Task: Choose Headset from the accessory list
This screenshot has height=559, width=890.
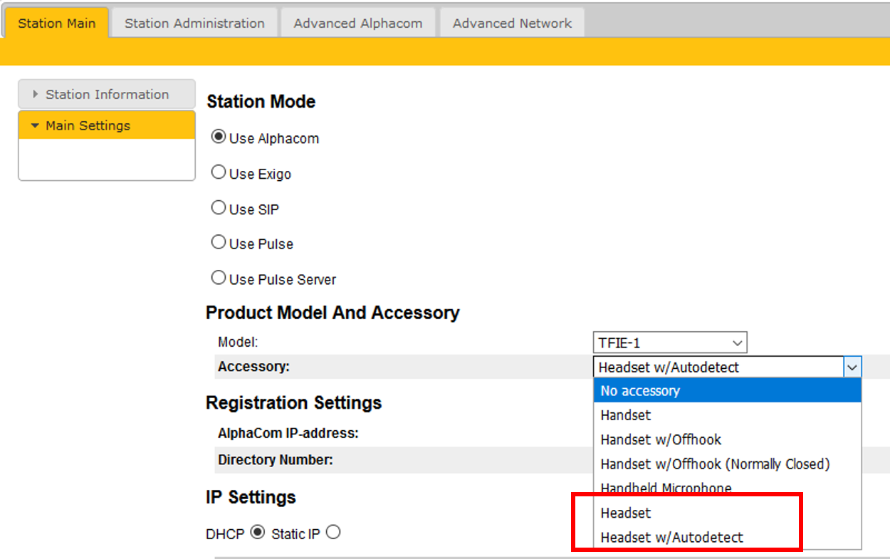Action: click(626, 513)
